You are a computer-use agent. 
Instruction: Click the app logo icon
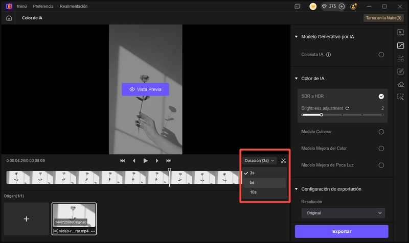click(9, 6)
